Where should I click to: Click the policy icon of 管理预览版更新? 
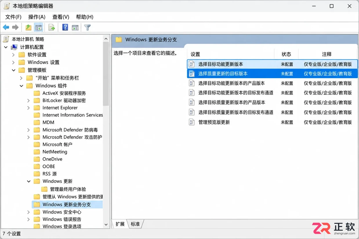[x=192, y=122]
